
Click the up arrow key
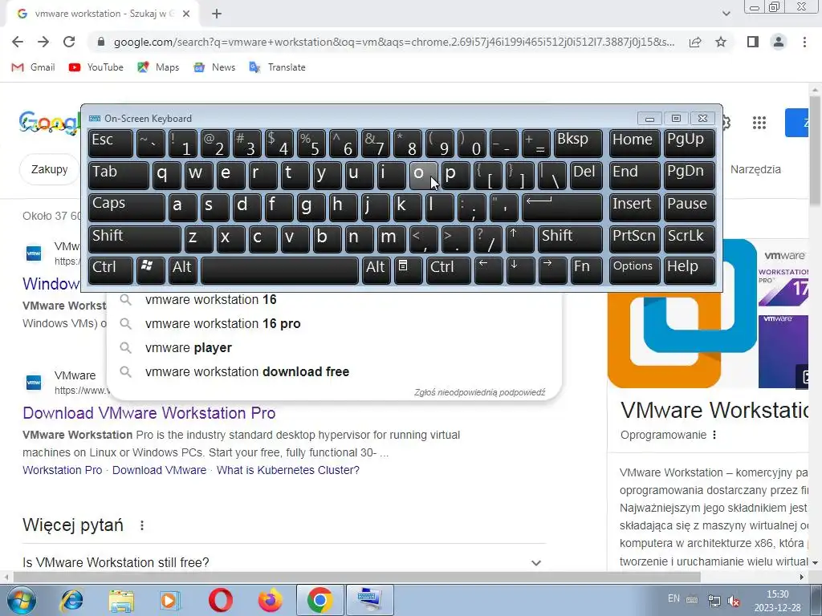[x=519, y=239]
